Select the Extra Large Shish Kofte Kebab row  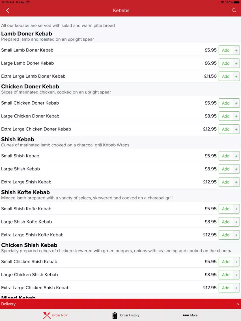pos(120,235)
